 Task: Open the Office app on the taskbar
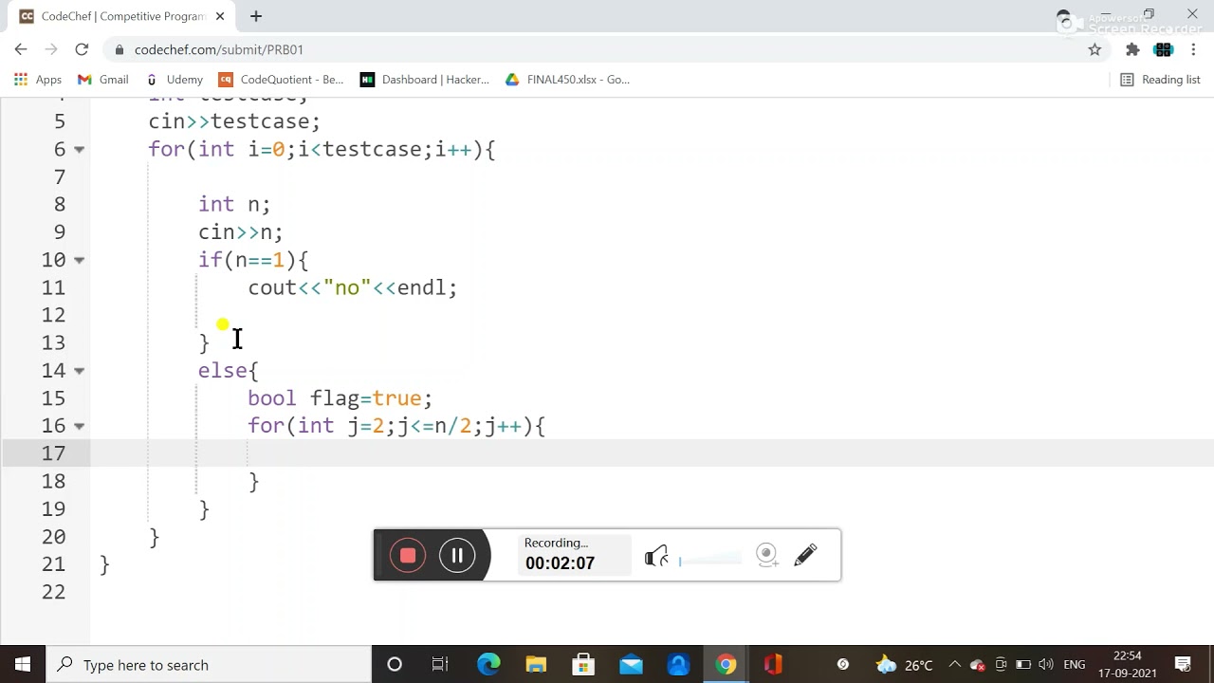point(773,665)
